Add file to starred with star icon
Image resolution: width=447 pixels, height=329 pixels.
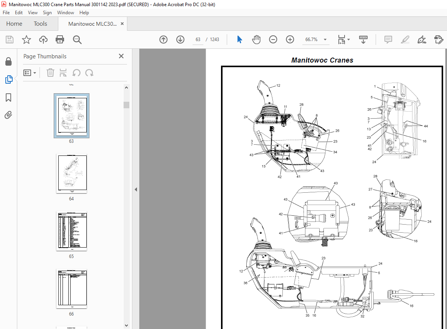pyautogui.click(x=26, y=40)
